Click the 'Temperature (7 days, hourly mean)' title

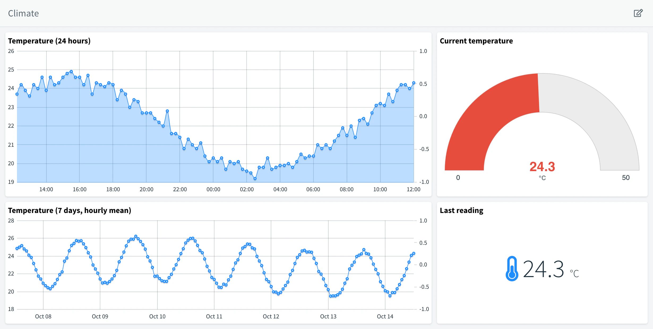[70, 210]
